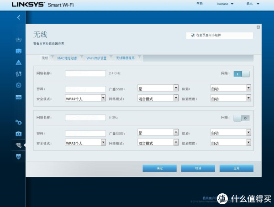Turn off the 2.4 GHz network switch
This screenshot has width=274, height=207.
click(x=242, y=74)
